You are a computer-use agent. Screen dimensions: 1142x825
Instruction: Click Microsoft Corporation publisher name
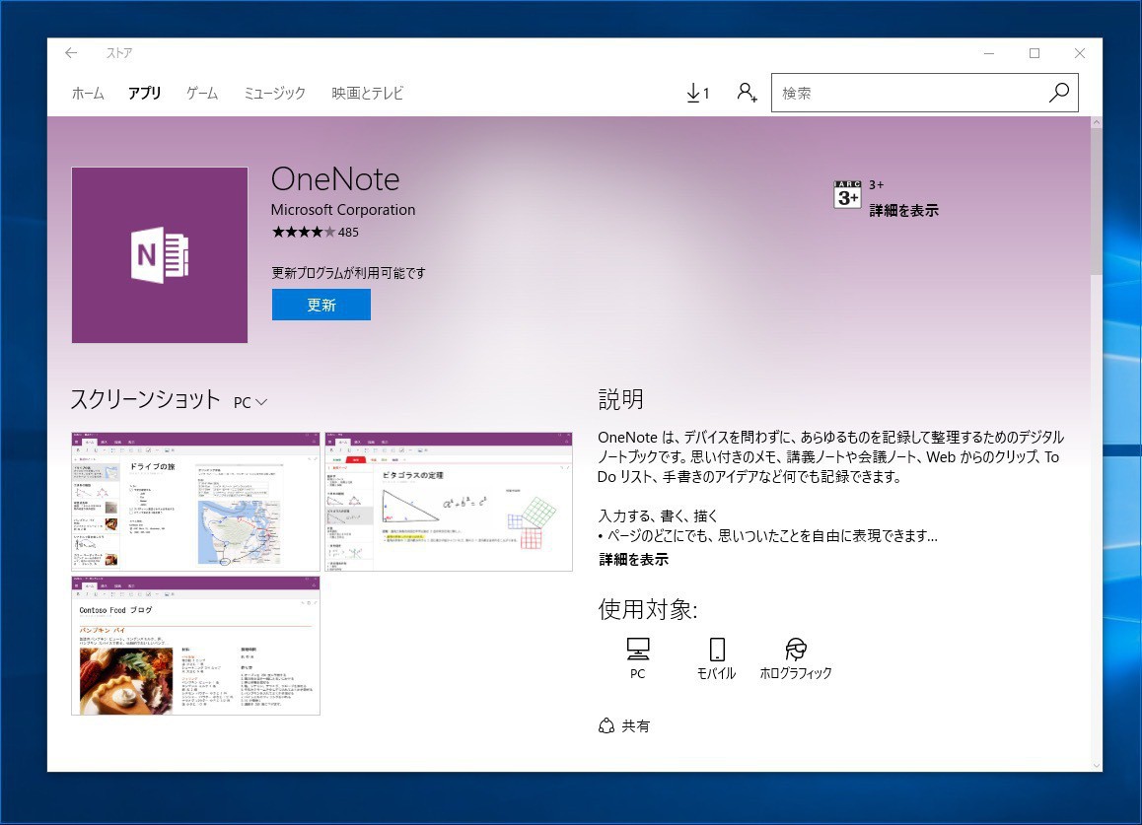343,210
